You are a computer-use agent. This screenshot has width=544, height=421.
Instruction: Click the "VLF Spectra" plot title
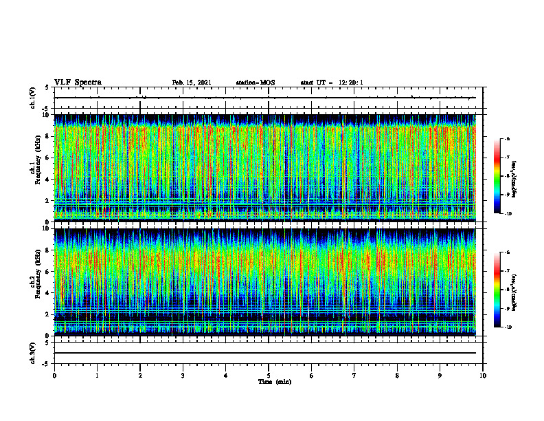tap(78, 83)
